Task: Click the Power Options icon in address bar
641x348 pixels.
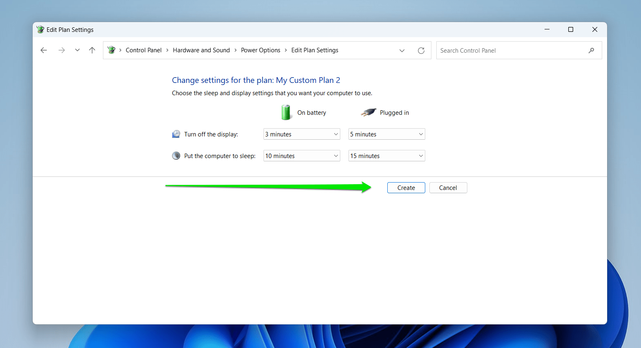Action: 111,50
